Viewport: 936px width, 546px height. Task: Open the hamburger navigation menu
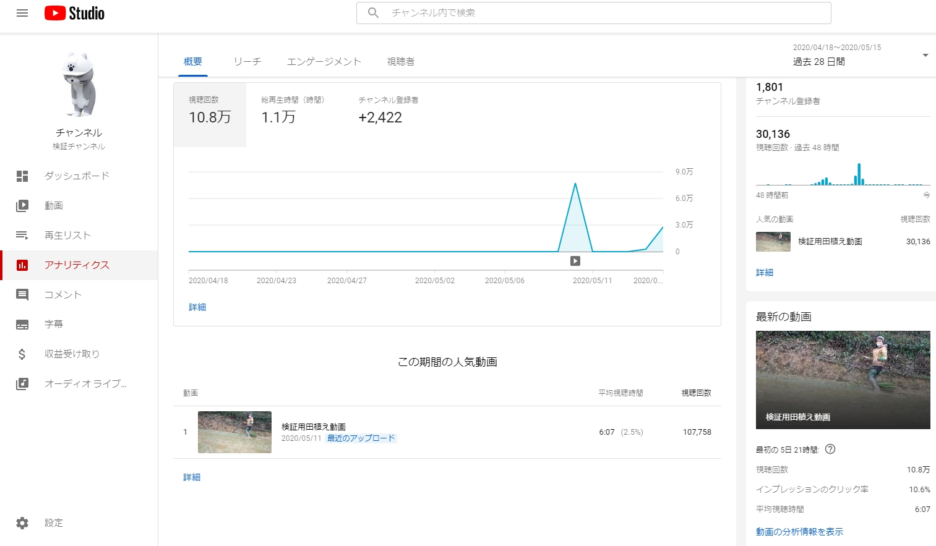click(22, 13)
